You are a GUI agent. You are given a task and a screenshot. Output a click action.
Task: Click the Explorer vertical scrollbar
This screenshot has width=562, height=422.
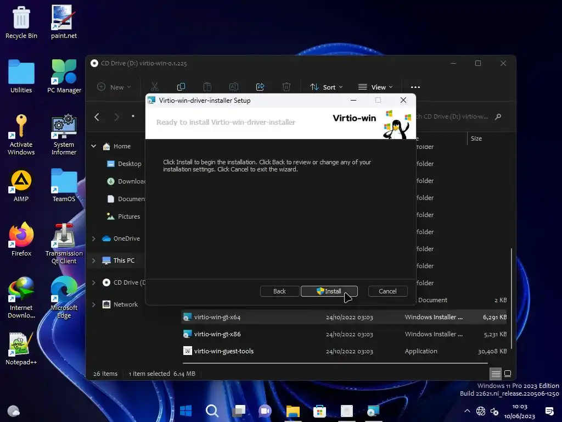coord(512,298)
